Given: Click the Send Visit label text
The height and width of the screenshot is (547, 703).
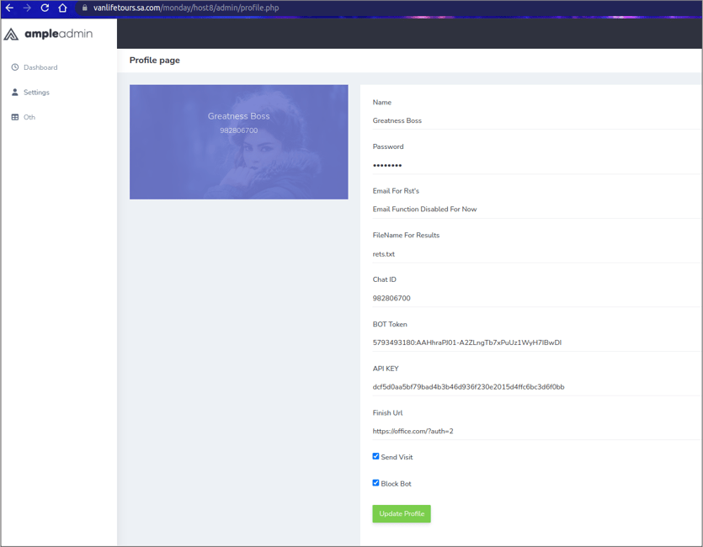Looking at the screenshot, I should click(397, 457).
